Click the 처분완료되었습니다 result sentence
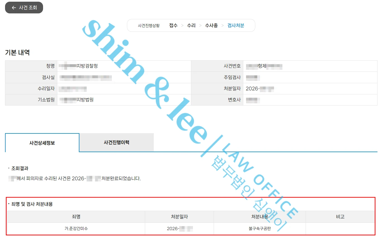 [x=75, y=178]
